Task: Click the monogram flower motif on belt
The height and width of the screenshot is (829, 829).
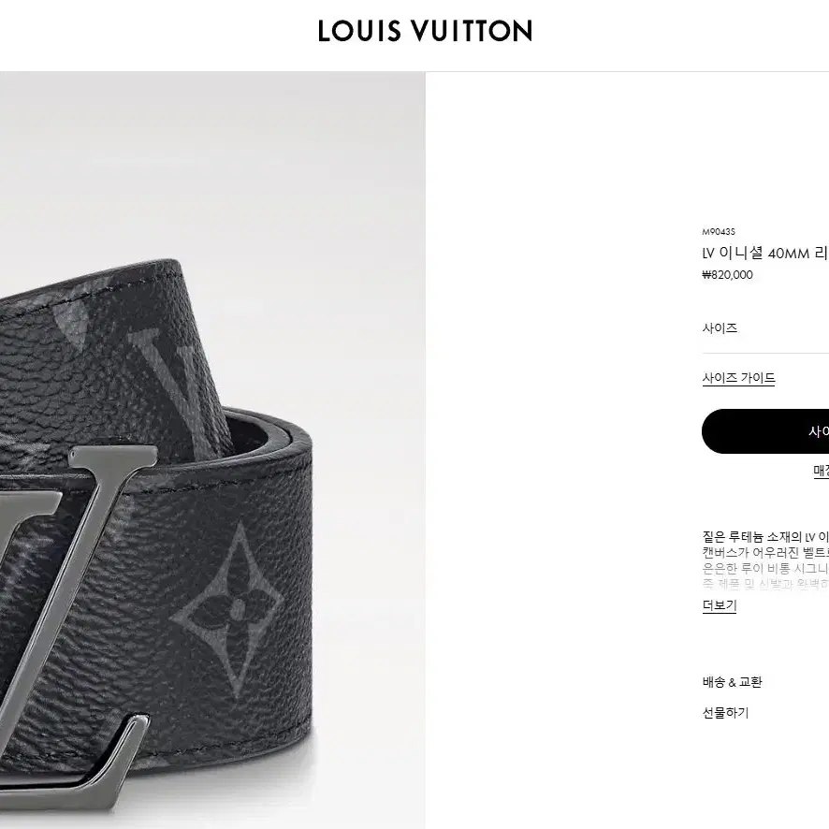Action: pyautogui.click(x=227, y=609)
